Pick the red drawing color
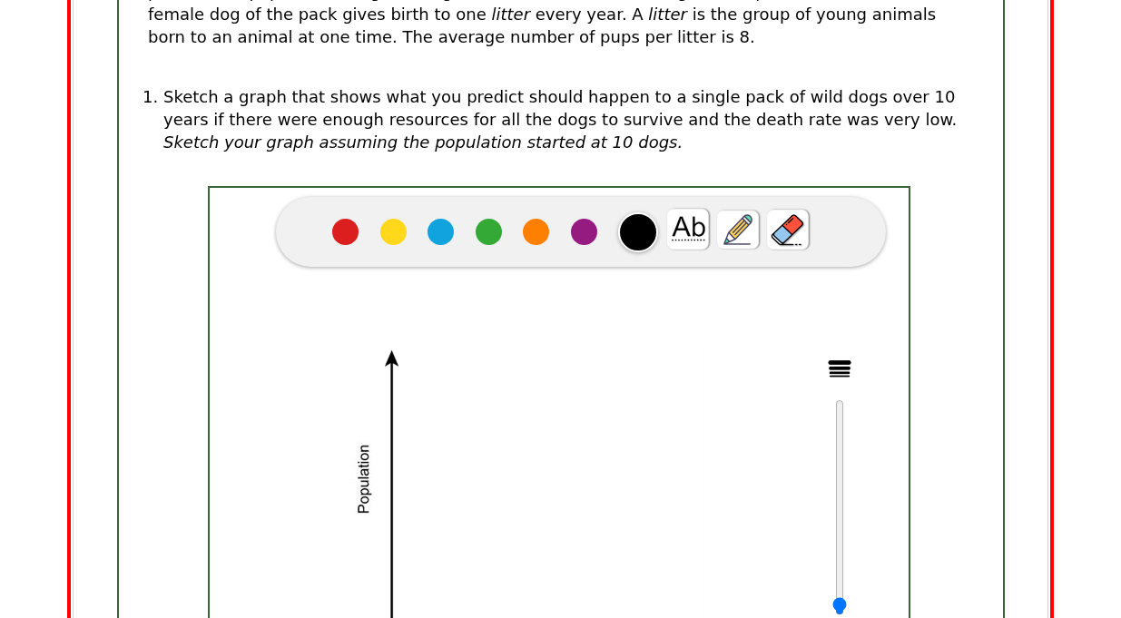 click(x=345, y=231)
